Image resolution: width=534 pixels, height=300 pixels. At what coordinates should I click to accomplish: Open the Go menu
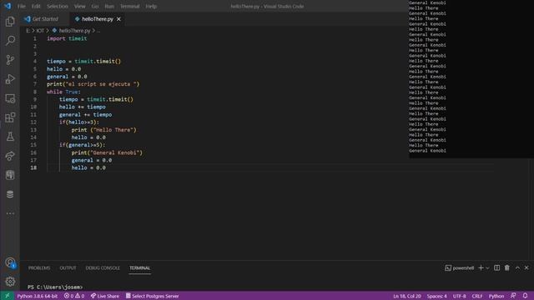[95, 6]
